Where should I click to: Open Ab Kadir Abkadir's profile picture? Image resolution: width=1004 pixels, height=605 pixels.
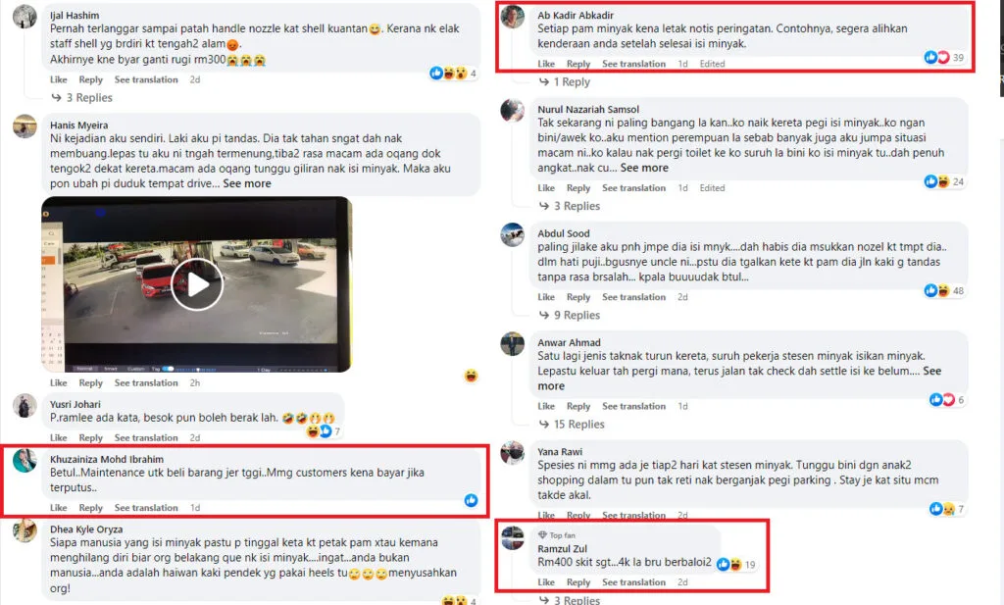tap(512, 16)
